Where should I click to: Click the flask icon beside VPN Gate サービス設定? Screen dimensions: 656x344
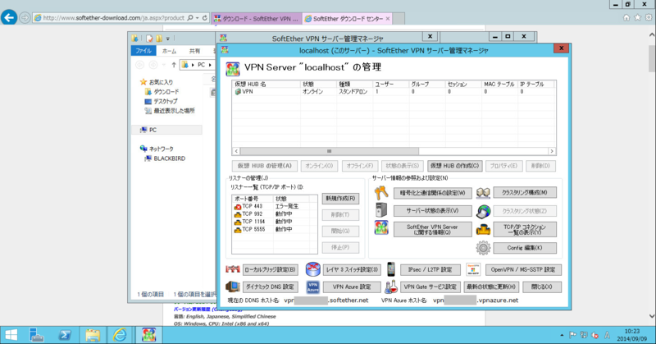click(x=391, y=287)
